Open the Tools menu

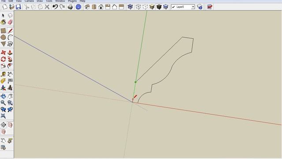[49, 1]
